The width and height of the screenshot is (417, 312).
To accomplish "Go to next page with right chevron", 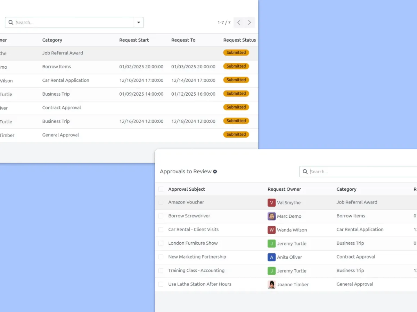I will (x=250, y=23).
